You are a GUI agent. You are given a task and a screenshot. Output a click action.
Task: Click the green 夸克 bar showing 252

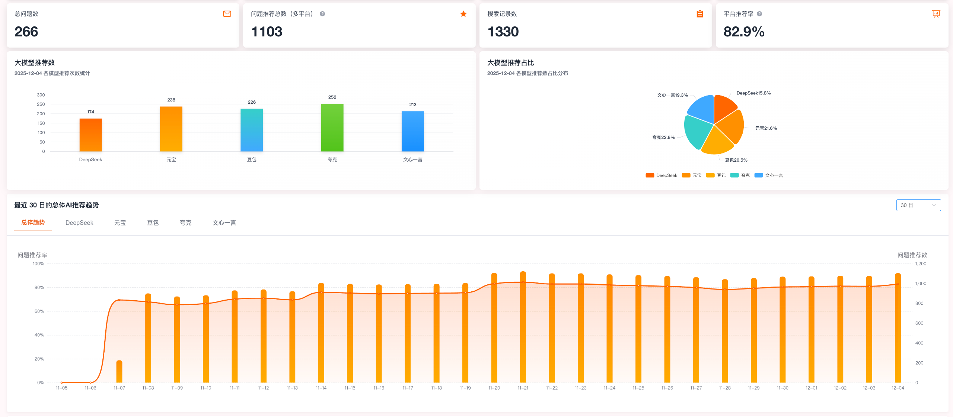(332, 127)
